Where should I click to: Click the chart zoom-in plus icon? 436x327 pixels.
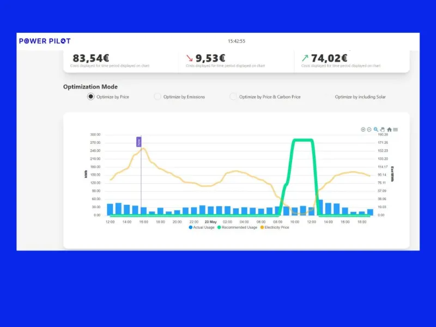pos(363,130)
